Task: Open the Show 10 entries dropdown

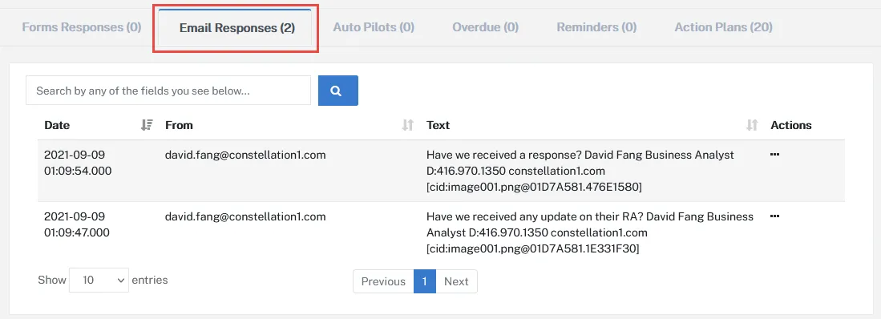Action: (99, 280)
